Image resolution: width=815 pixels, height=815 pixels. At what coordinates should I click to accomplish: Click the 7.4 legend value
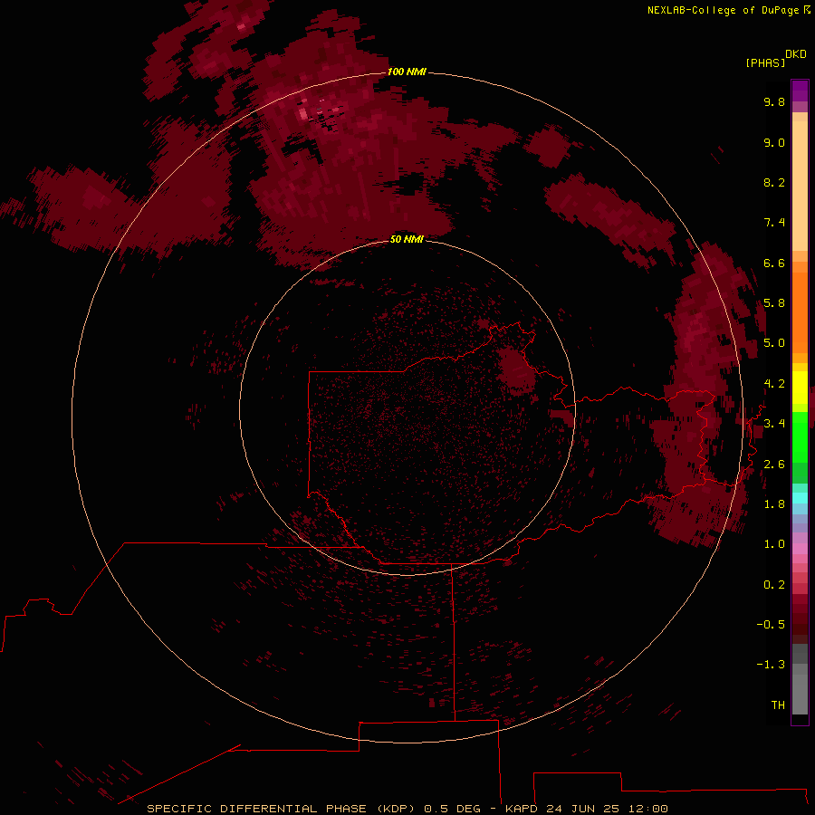tap(774, 223)
